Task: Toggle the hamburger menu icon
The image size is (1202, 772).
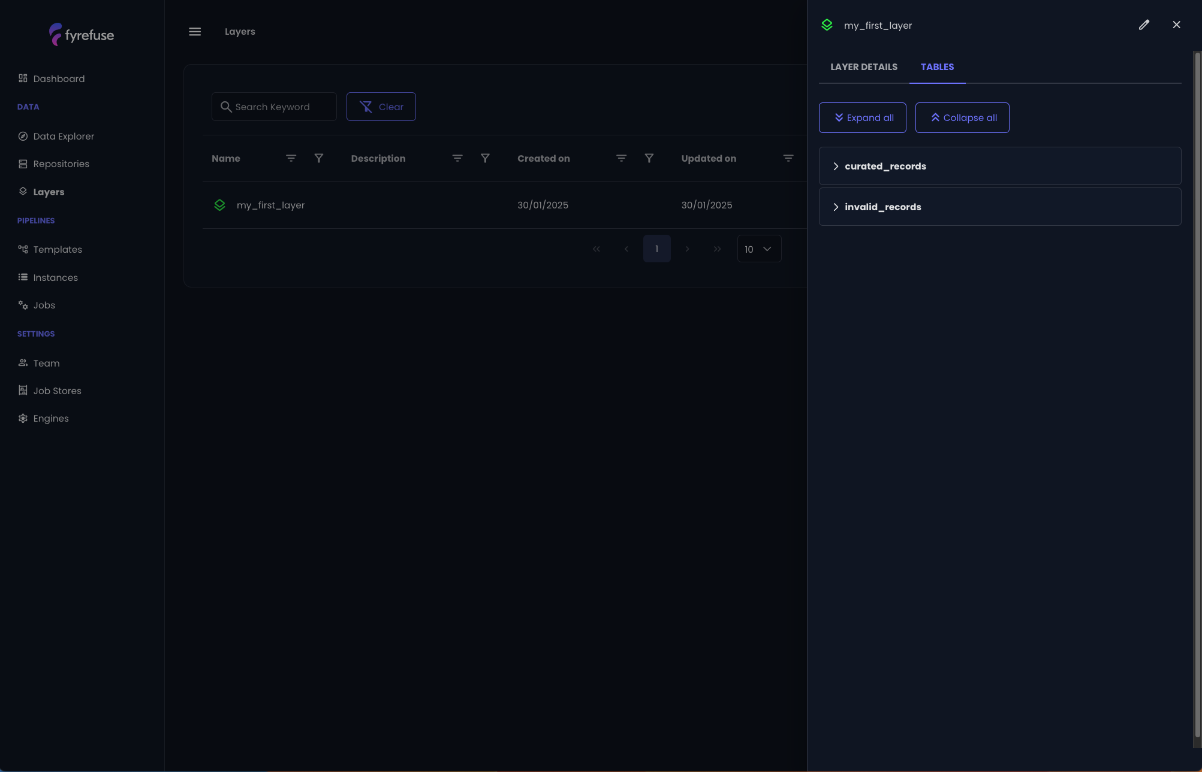Action: pos(195,32)
